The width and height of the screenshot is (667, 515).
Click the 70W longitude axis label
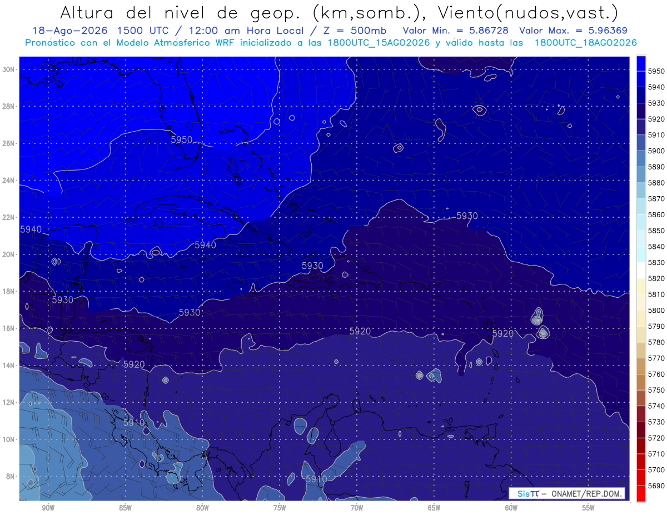pyautogui.click(x=357, y=508)
